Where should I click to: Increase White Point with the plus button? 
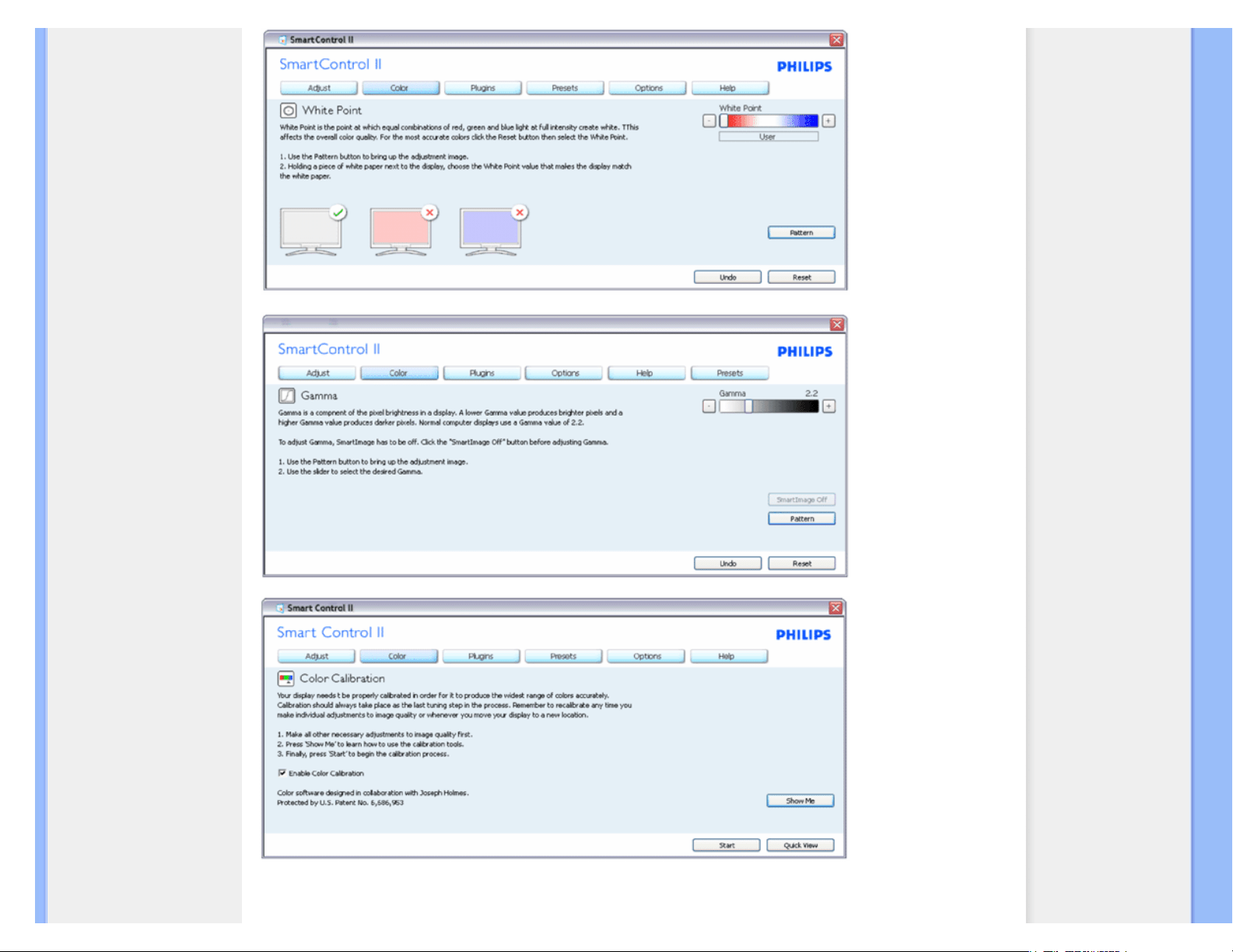pyautogui.click(x=828, y=120)
